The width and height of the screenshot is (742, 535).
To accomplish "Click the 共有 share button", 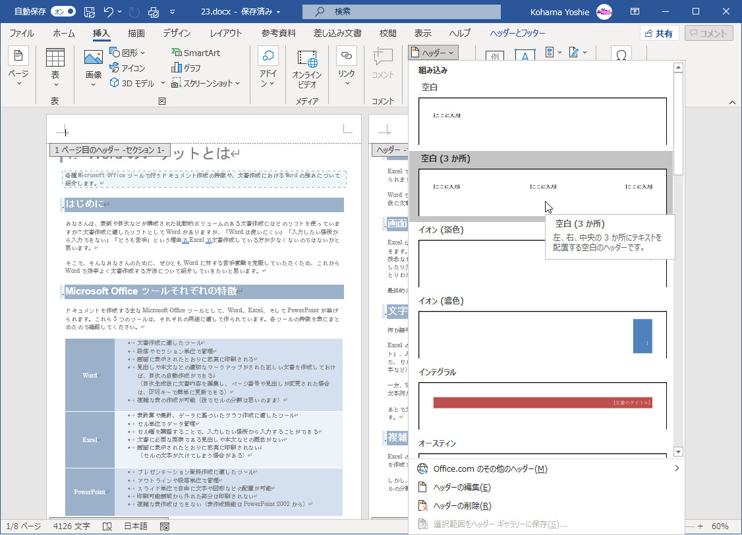I will (x=659, y=33).
